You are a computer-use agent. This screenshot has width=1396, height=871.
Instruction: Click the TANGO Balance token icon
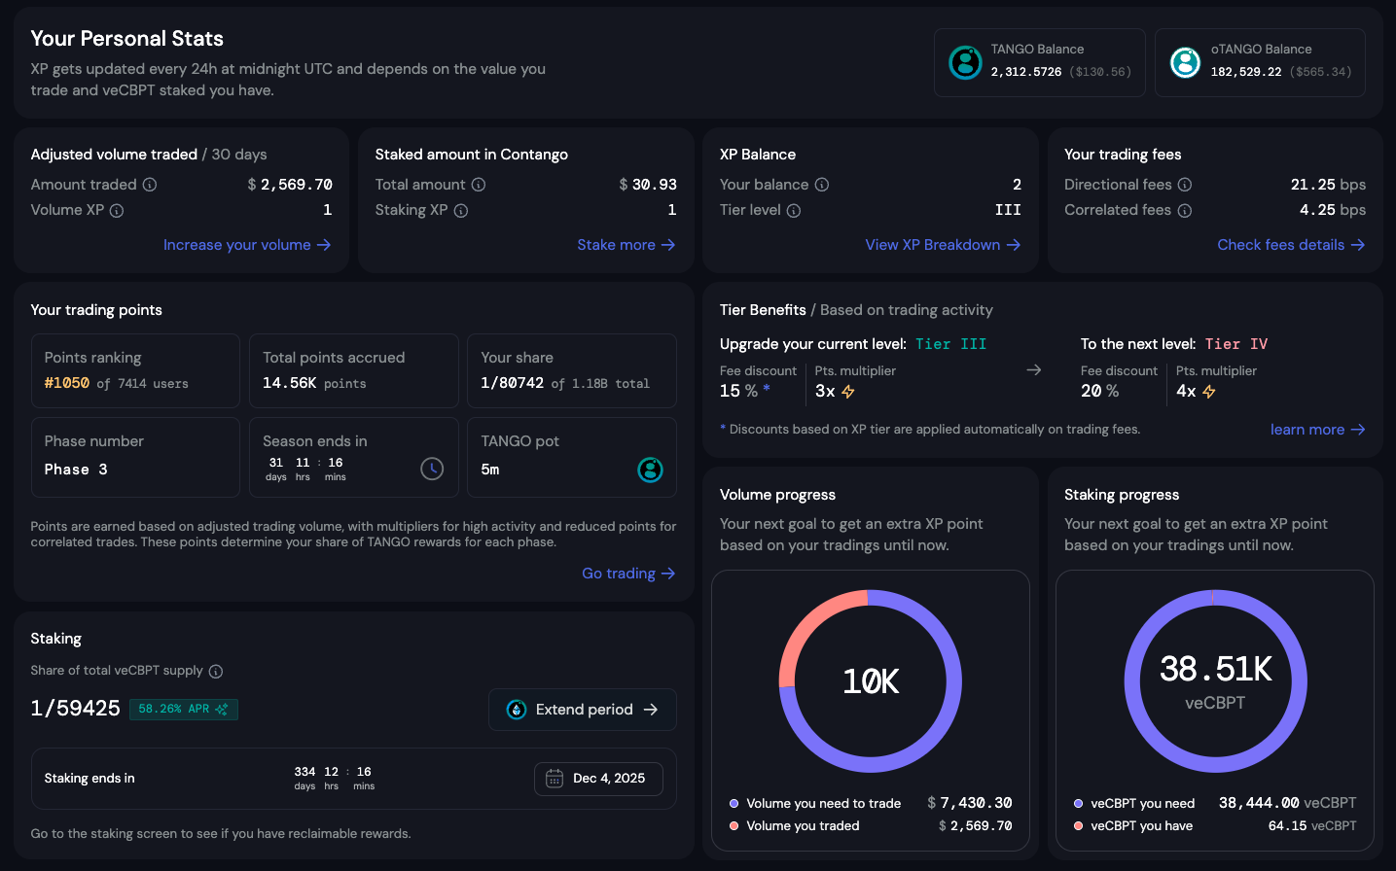tap(965, 62)
